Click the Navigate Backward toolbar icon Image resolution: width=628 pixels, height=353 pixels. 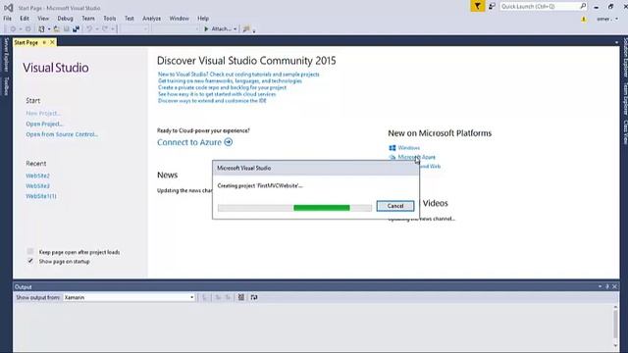(x=13, y=28)
